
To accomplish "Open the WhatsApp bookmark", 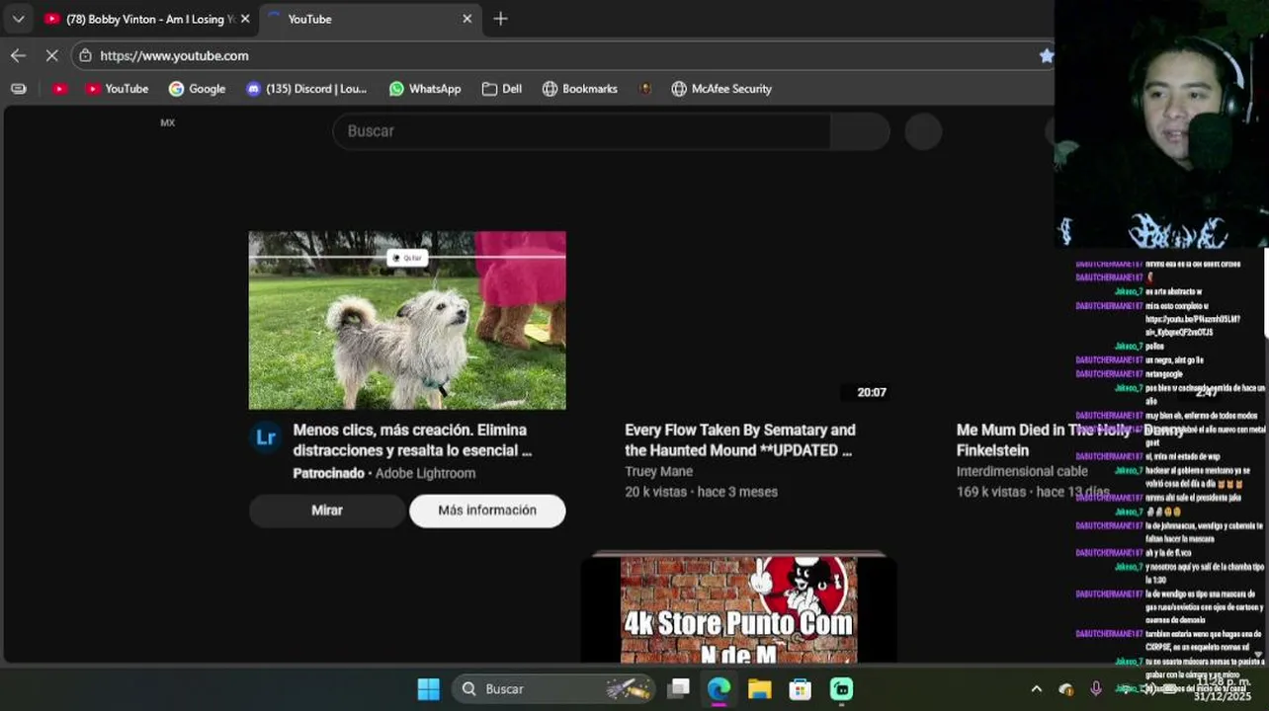I will click(425, 89).
